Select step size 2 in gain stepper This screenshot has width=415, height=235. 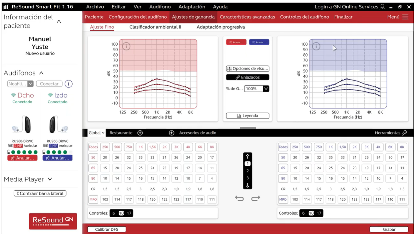(x=247, y=171)
